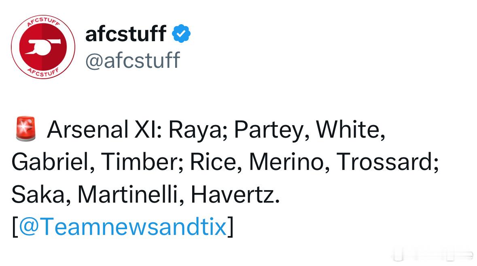Click the name "Rice" in the lineup
The height and width of the screenshot is (266, 477).
[213, 162]
